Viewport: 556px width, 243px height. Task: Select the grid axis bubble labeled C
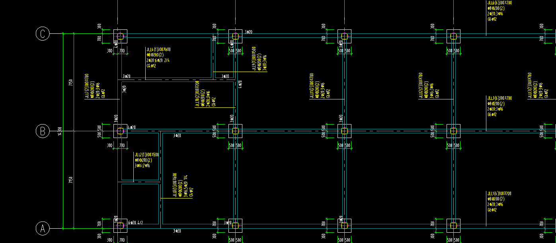(x=43, y=34)
